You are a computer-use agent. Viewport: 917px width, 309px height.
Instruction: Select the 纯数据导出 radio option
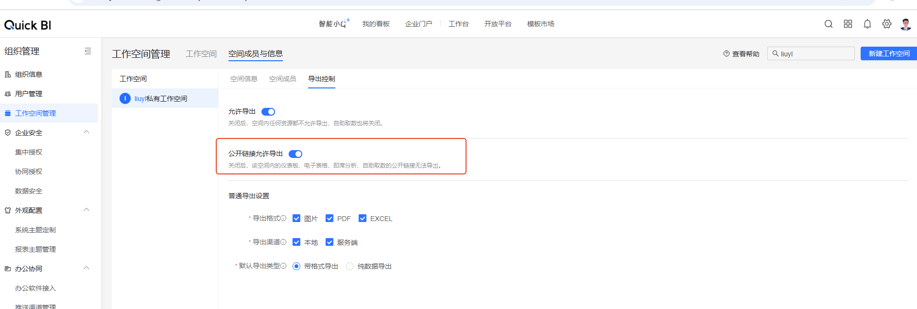[x=350, y=266]
